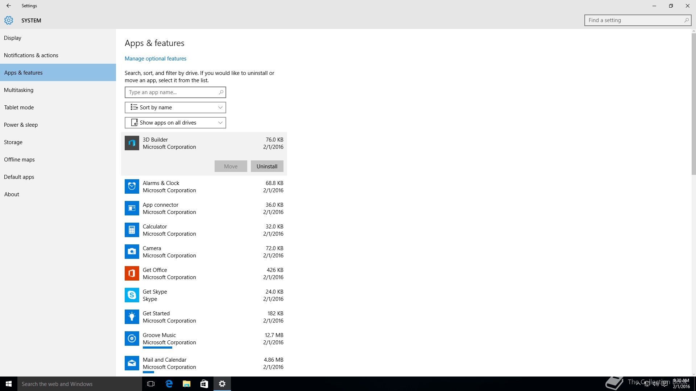Select the Camera list entry name
Viewport: 696px width, 391px height.
tap(152, 248)
